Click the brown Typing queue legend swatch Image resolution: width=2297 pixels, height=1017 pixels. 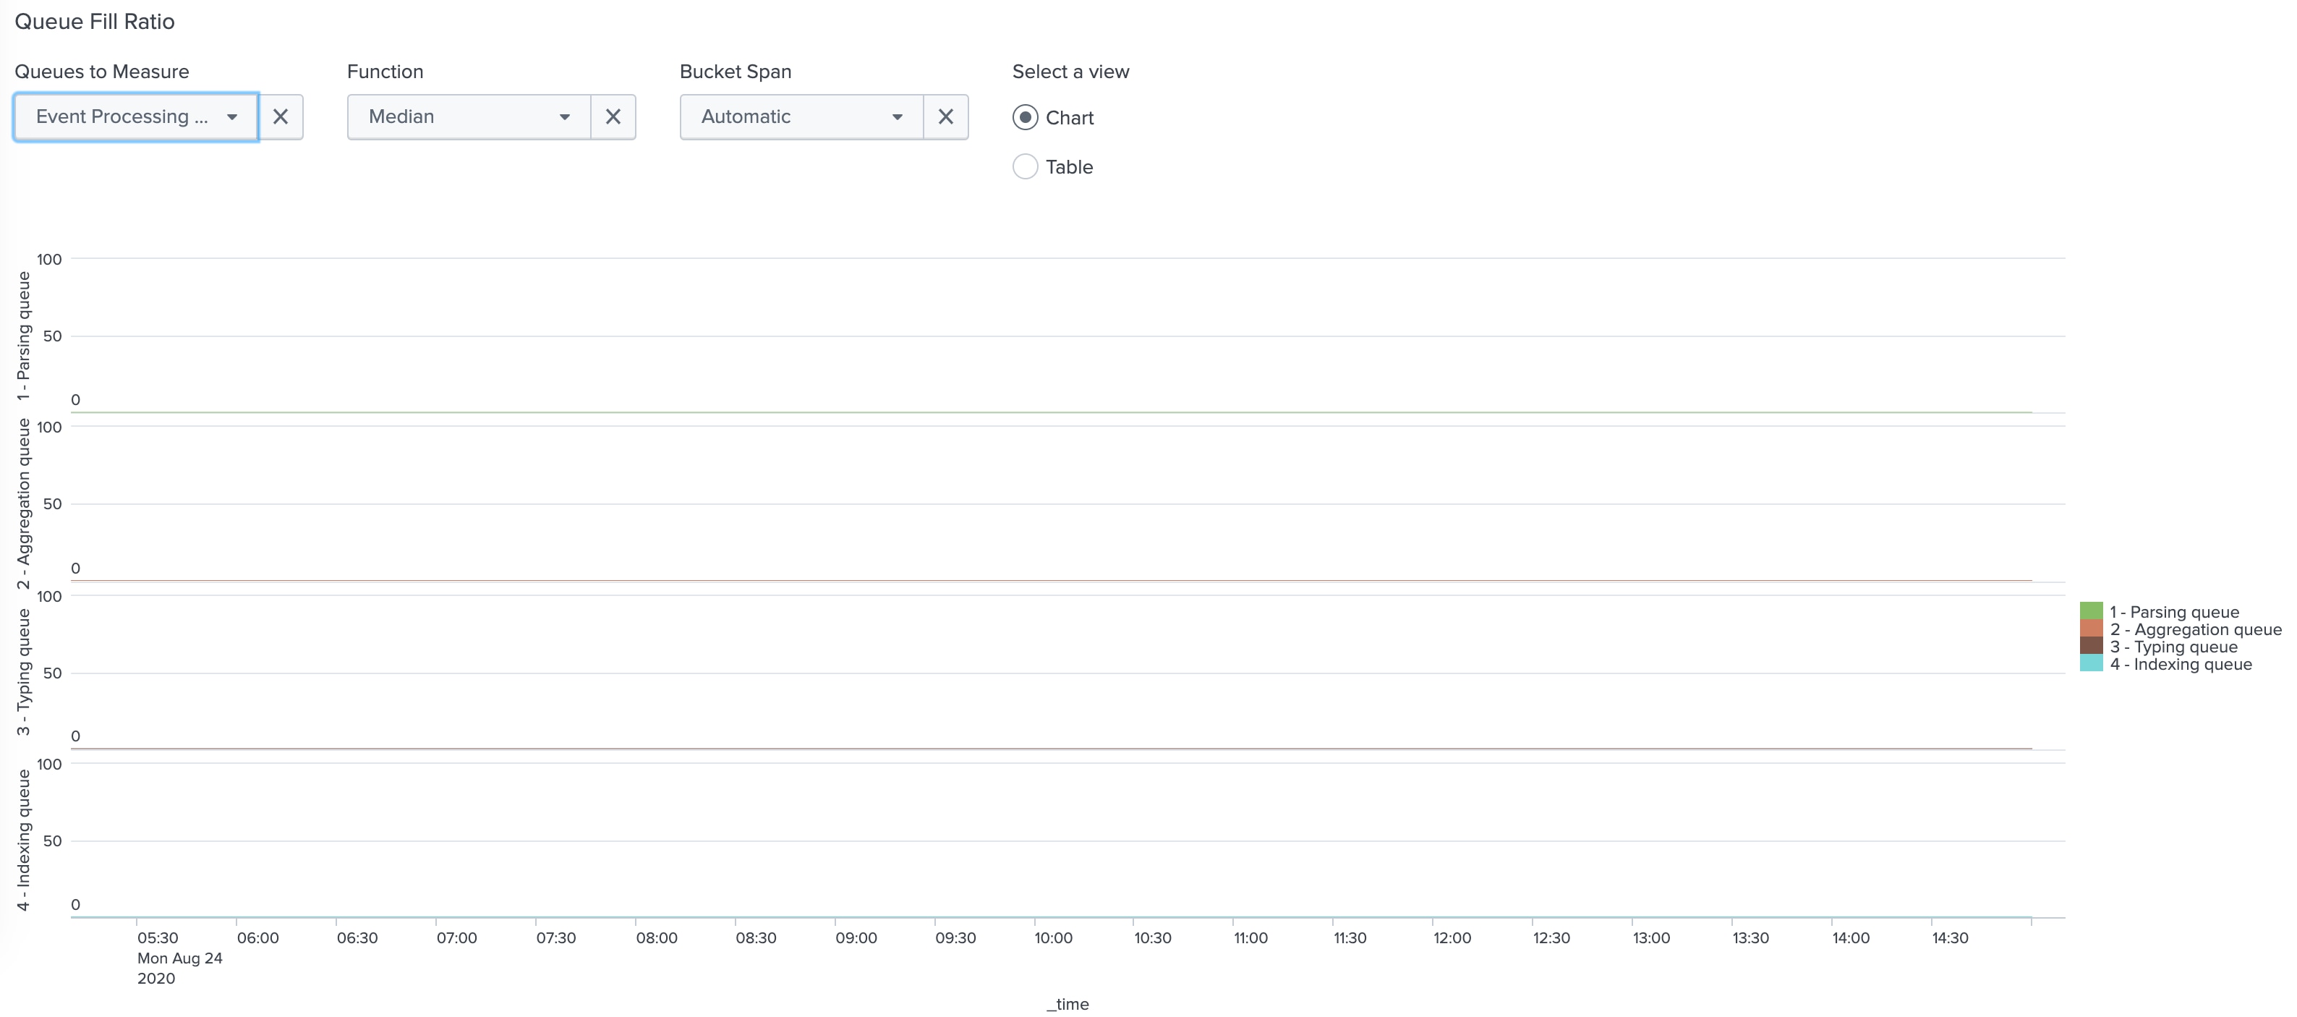pyautogui.click(x=2091, y=646)
